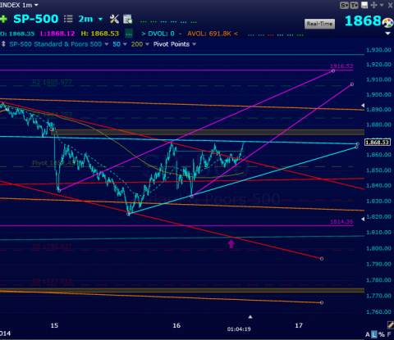Click the 1,800.00 price axis label
This screenshot has height=340, width=394.
click(x=378, y=248)
